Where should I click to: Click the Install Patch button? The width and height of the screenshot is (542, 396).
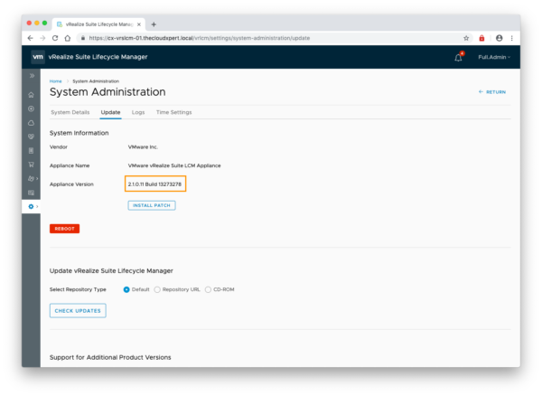tap(151, 205)
